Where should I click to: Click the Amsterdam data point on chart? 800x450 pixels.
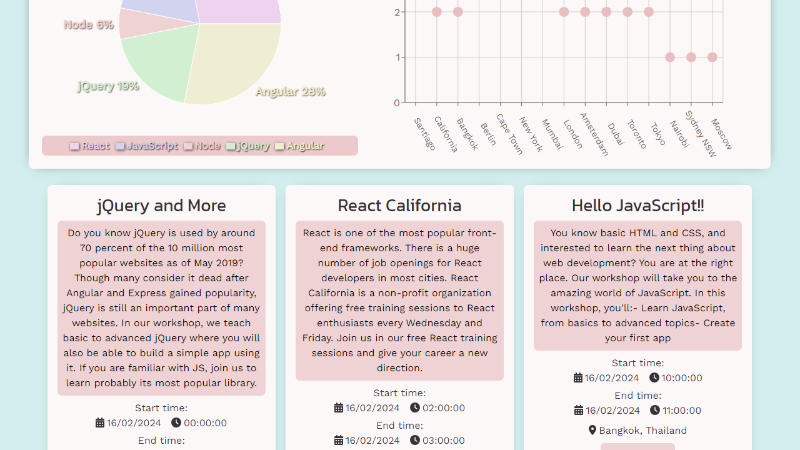585,12
